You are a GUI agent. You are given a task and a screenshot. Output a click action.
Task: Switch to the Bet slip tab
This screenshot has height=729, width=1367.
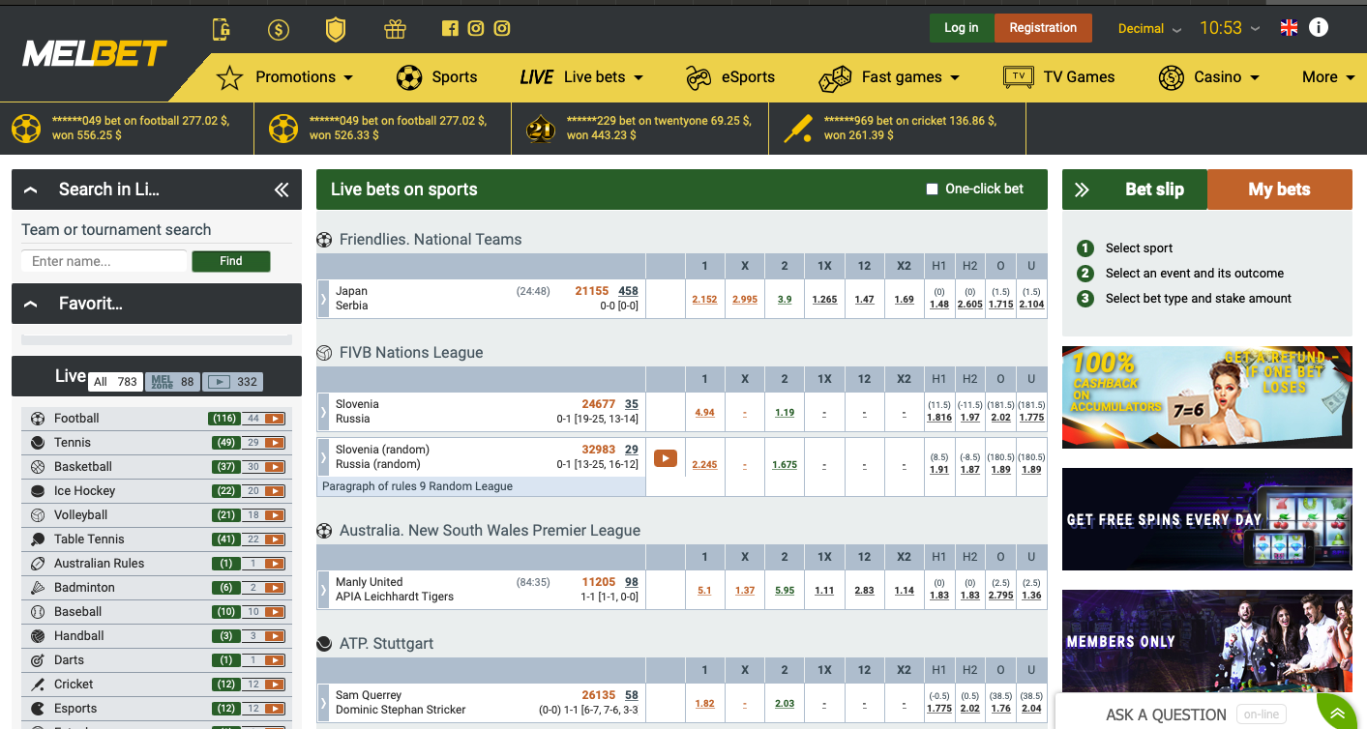pyautogui.click(x=1154, y=190)
